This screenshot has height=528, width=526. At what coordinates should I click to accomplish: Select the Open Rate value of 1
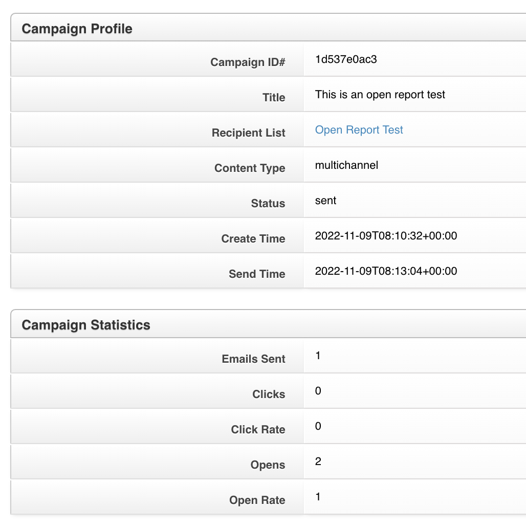click(x=318, y=497)
